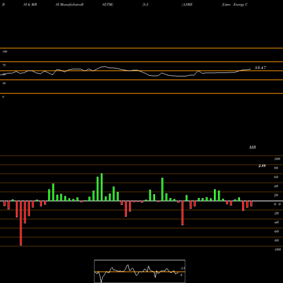283x283 pixels.
Task: Click the 'Lime Energy C' company name
Action: click(x=235, y=5)
